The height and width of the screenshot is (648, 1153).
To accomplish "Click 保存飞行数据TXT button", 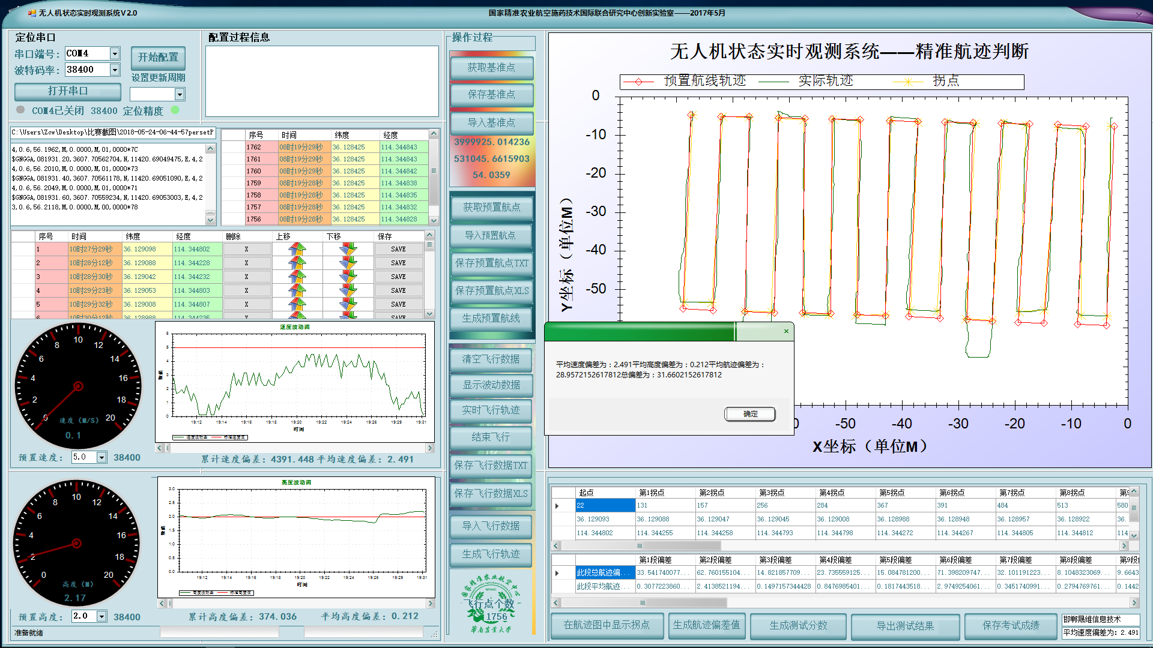I will click(x=491, y=466).
